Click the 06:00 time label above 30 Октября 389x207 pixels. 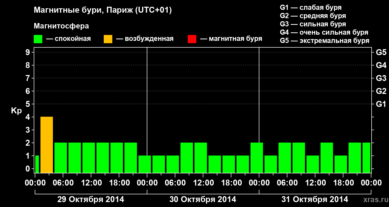click(175, 183)
